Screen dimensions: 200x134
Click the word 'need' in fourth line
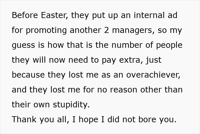coord(78,60)
